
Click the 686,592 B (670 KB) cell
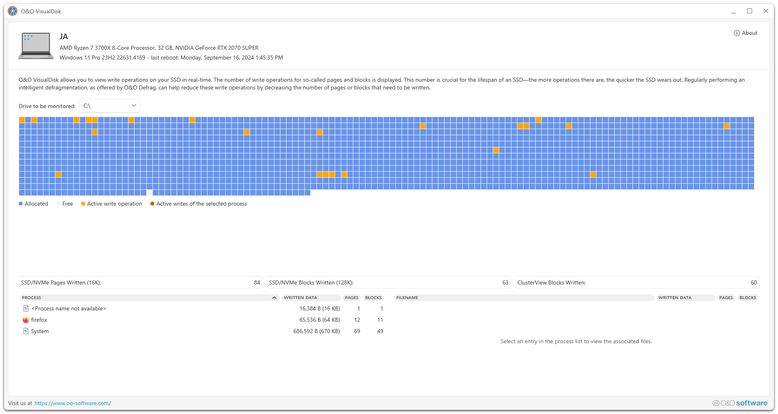[316, 331]
